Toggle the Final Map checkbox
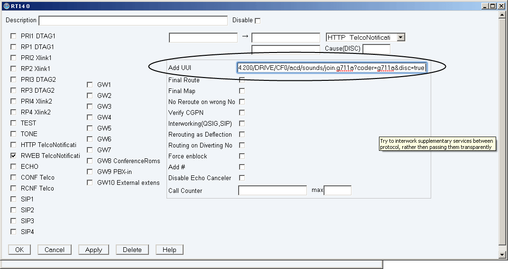 242,91
